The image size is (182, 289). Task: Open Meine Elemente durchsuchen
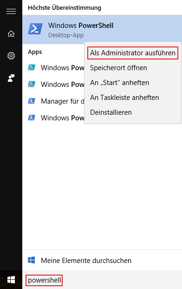click(x=102, y=260)
